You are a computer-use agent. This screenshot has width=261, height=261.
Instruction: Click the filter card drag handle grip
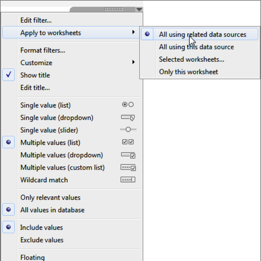click(113, 9)
